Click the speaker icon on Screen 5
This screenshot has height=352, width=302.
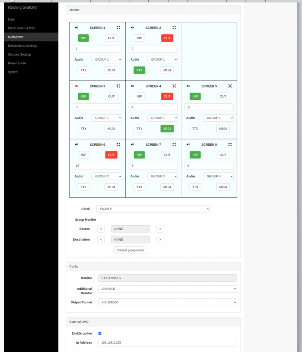click(x=188, y=86)
